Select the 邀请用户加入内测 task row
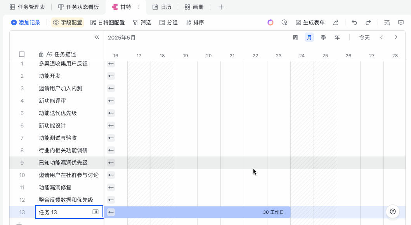The height and width of the screenshot is (225, 411). pyautogui.click(x=57, y=88)
